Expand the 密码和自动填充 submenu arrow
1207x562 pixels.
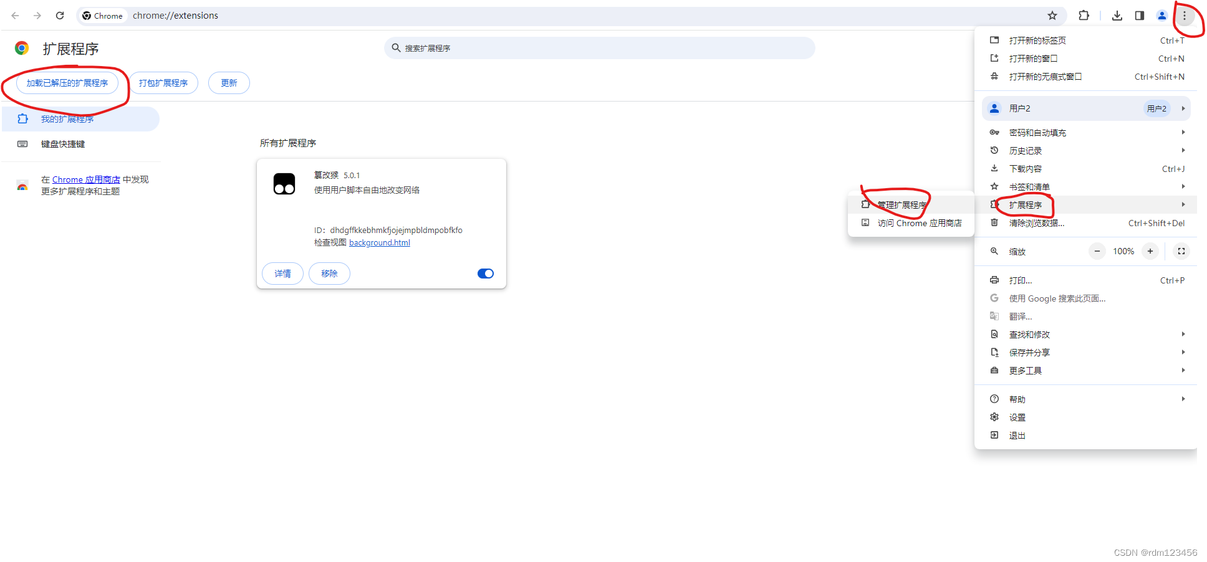(x=1183, y=133)
